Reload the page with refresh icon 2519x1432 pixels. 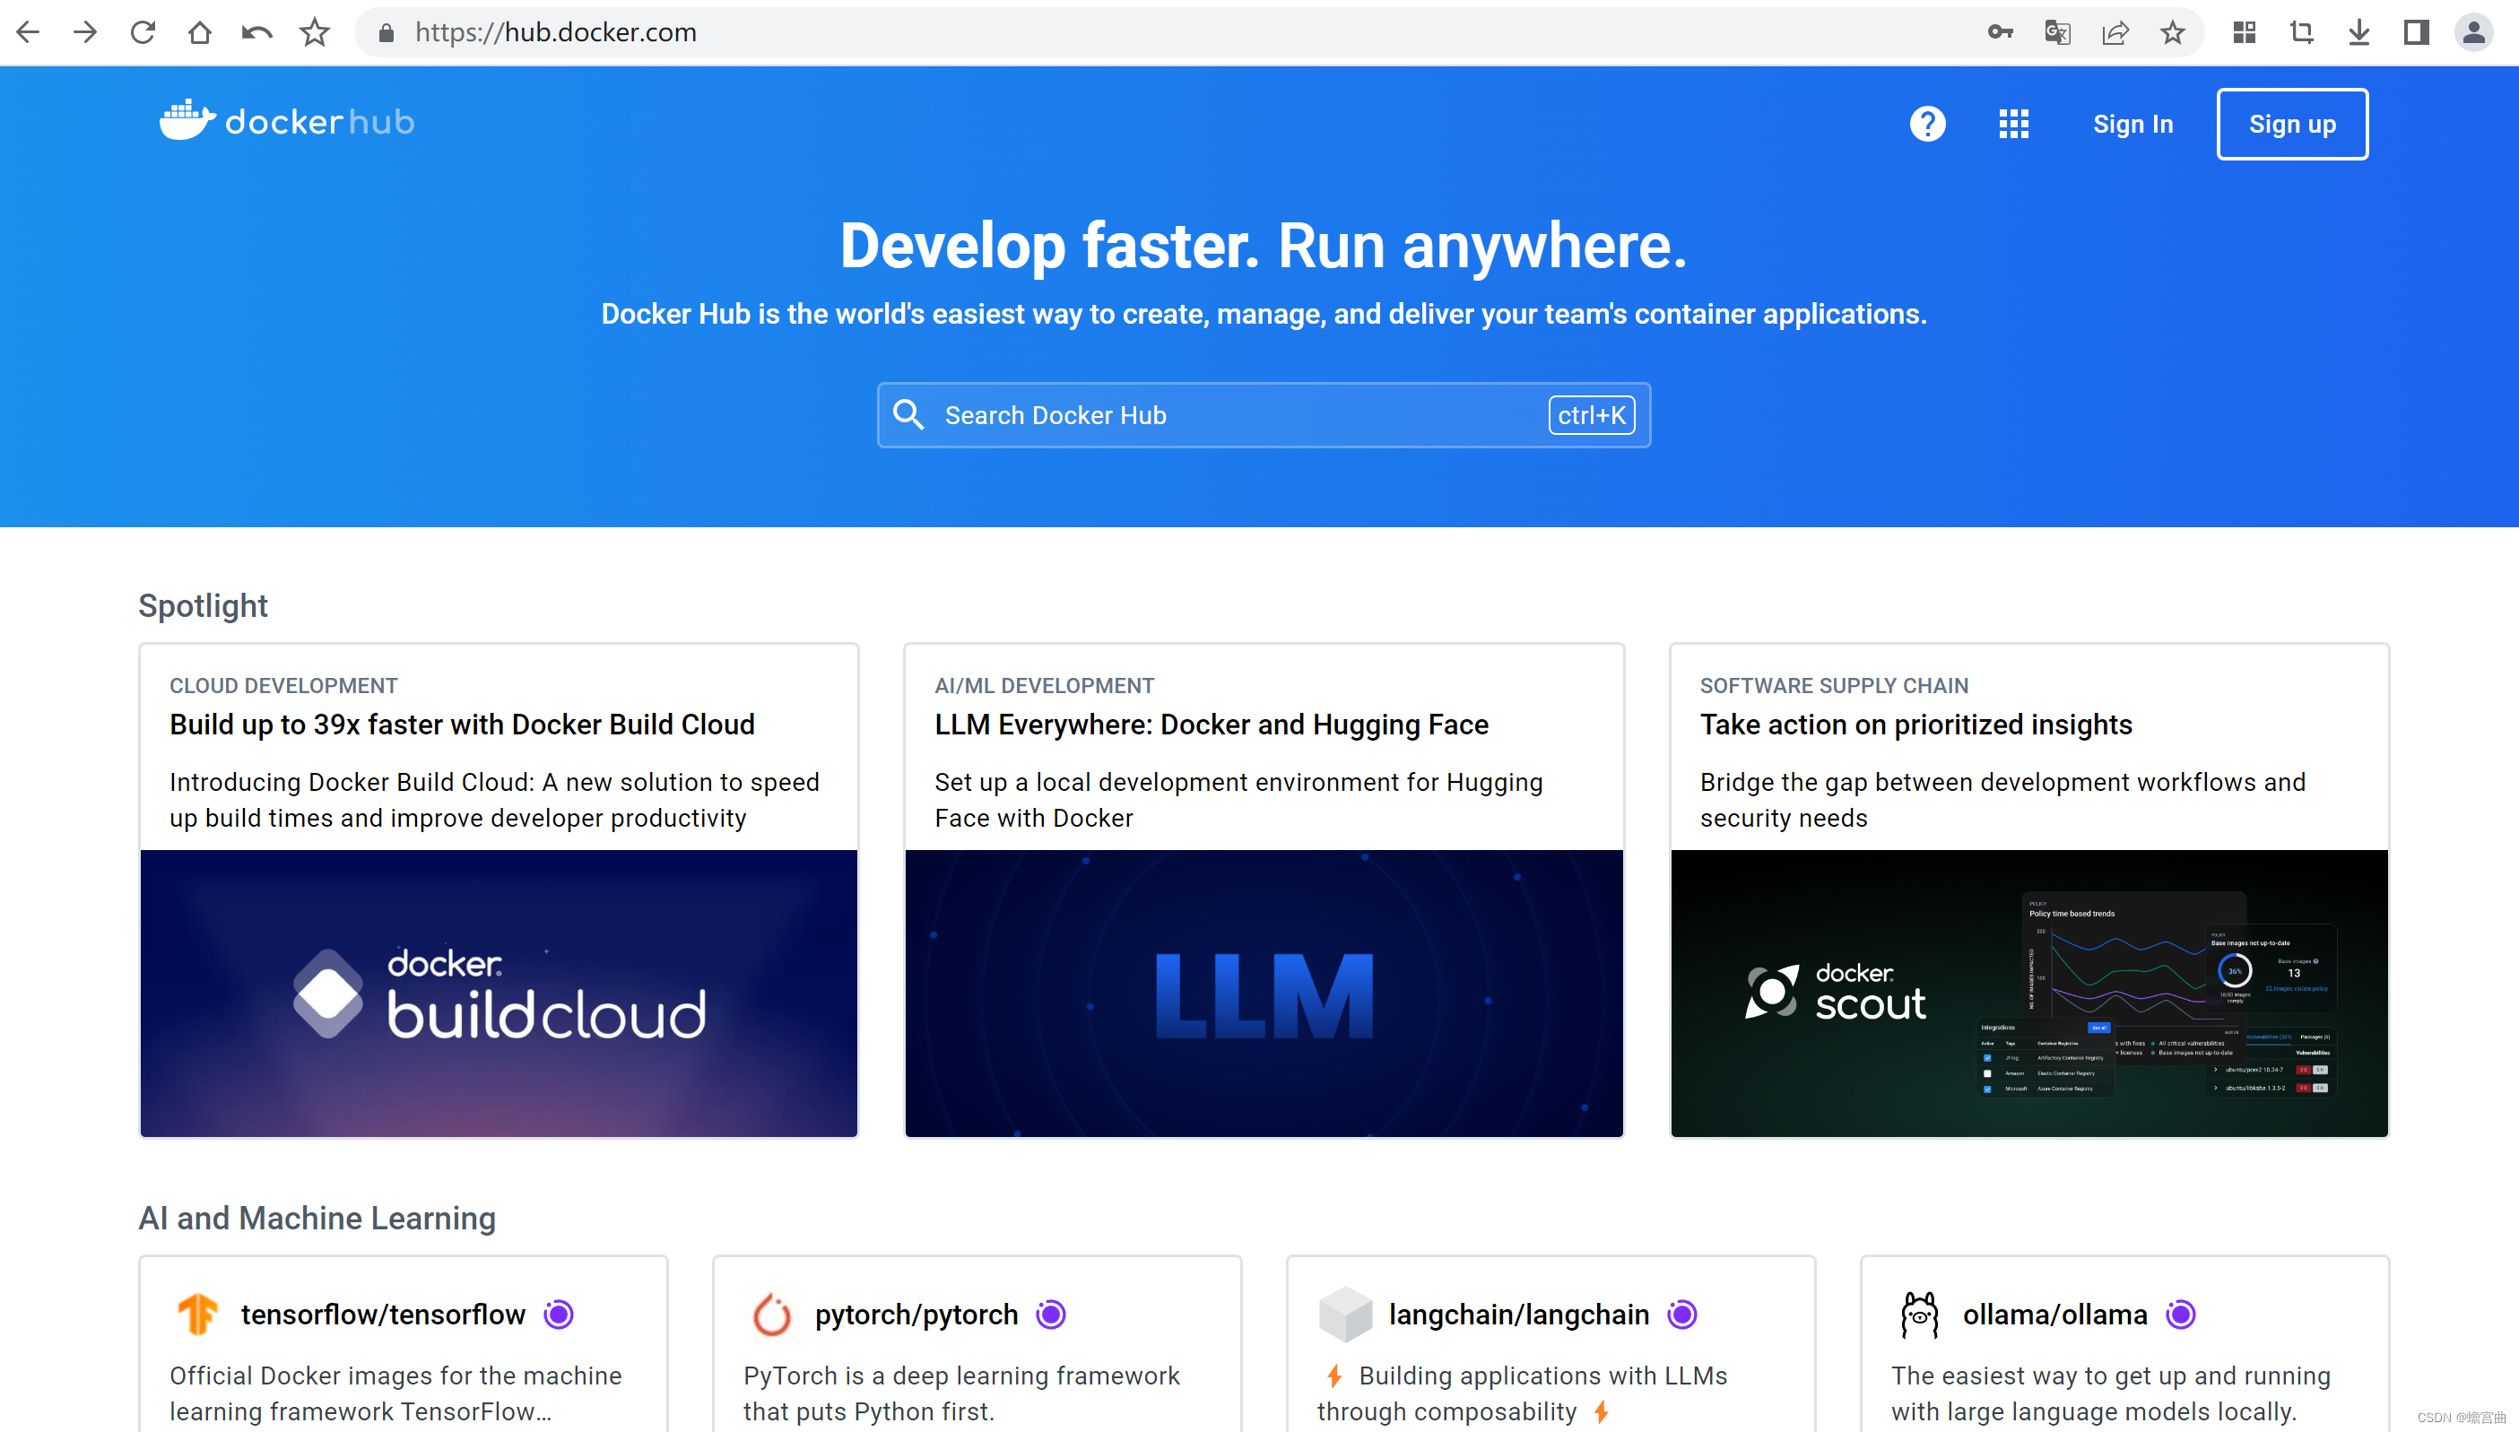click(143, 32)
